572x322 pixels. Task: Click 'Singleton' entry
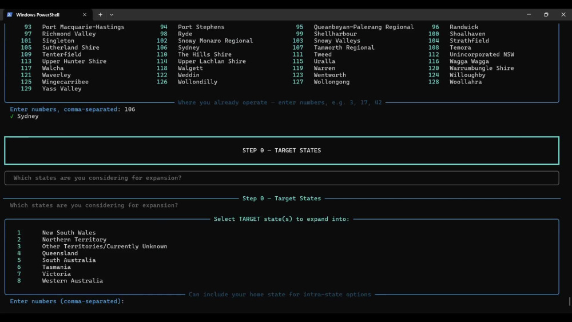58,41
